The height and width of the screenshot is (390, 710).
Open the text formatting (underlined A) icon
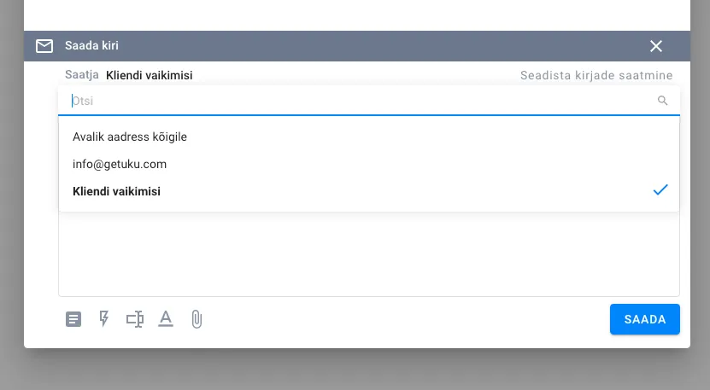coord(166,319)
